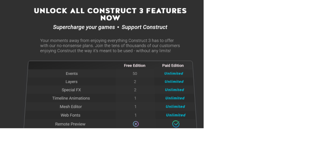The image size is (320, 147).
Task: Select the Mesh Editor row label
Action: coord(71,106)
